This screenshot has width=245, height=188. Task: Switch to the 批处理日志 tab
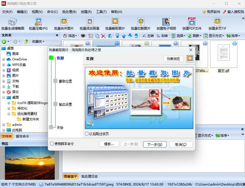[89, 176]
